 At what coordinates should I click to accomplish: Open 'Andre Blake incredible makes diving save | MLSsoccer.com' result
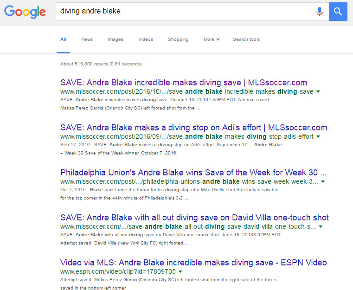point(184,83)
